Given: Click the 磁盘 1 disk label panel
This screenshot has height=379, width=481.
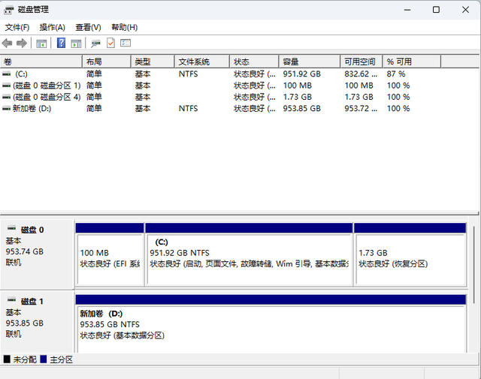Looking at the screenshot, I should tap(37, 322).
